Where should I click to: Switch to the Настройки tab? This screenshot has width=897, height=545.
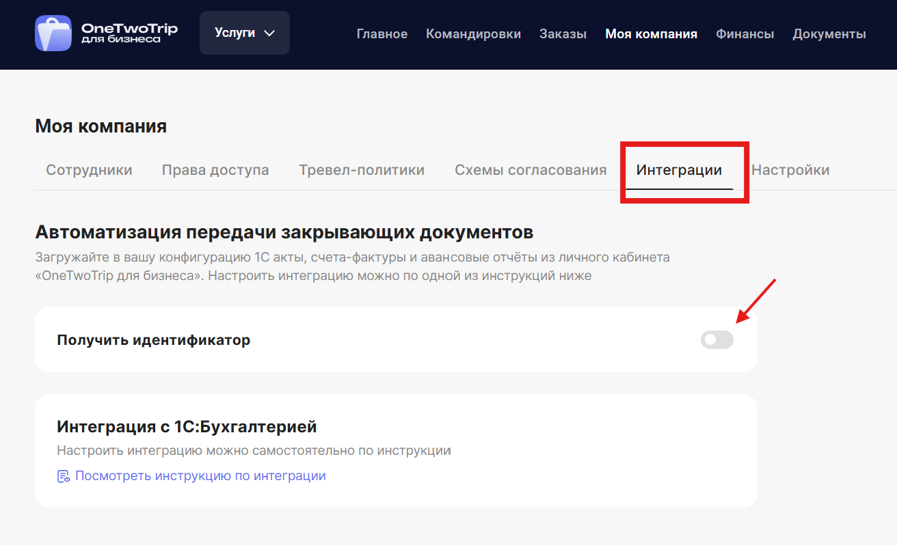(x=790, y=170)
